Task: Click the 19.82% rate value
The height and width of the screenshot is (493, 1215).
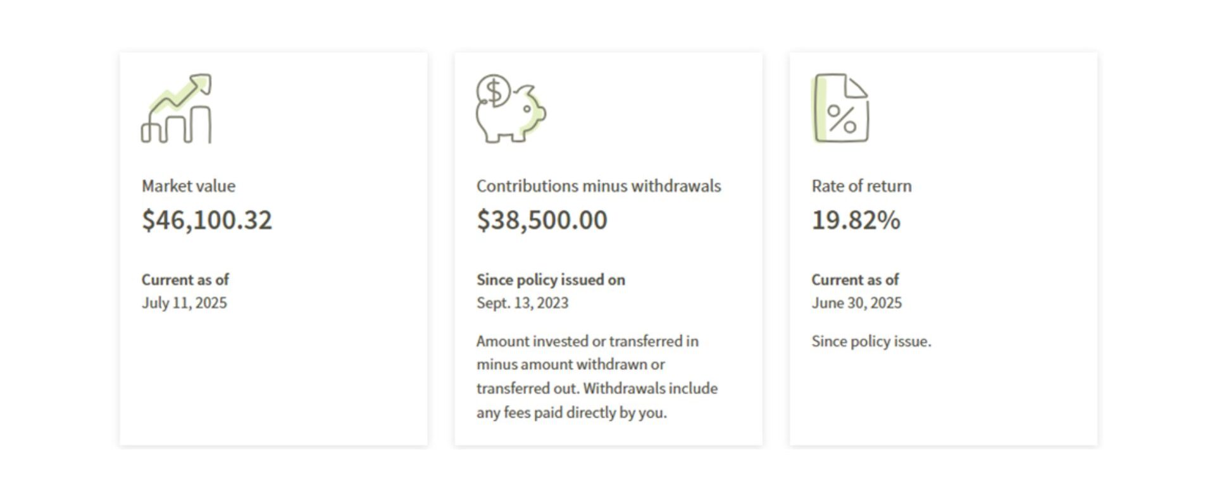Action: click(x=856, y=220)
